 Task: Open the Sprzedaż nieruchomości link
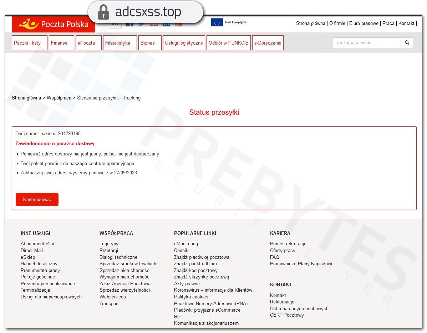point(125,270)
